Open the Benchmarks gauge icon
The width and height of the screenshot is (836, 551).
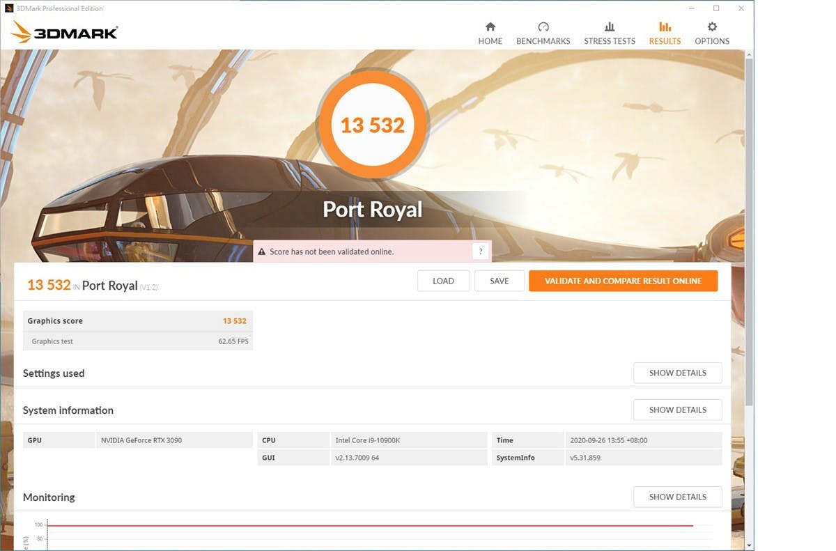(x=543, y=26)
